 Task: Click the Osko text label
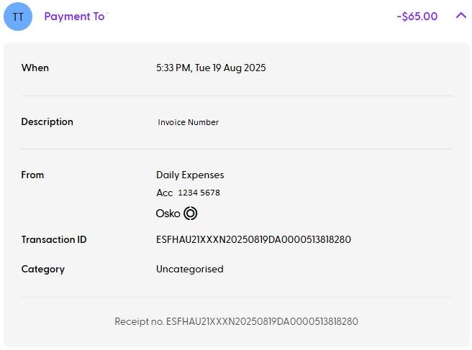click(168, 213)
